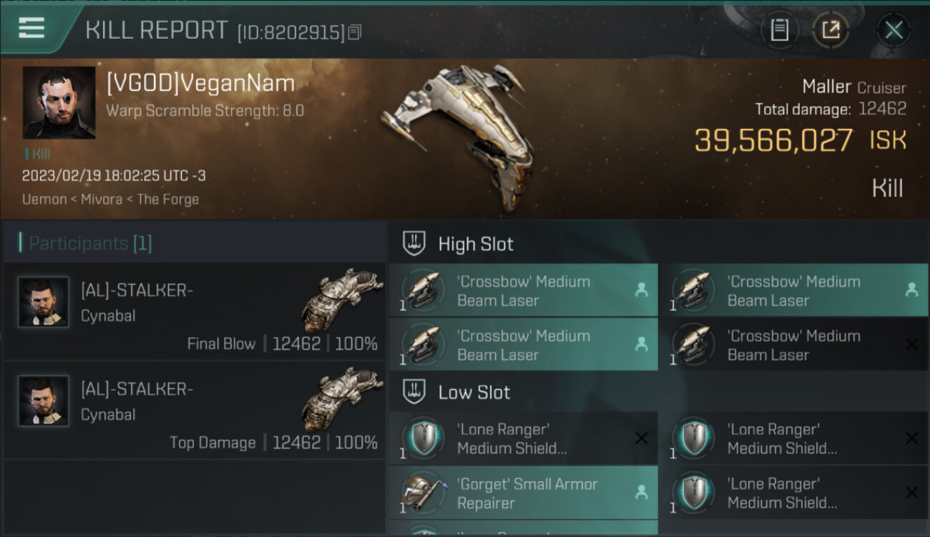
Task: Select Top Damage participant STALKER portrait
Action: 44,401
